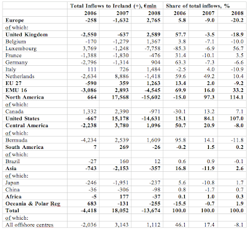Select the 'United States' row label
The width and height of the screenshot is (248, 229).
22,119
